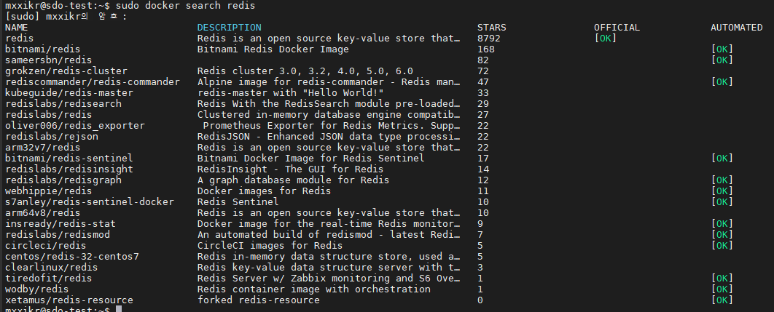Image resolution: width=774 pixels, height=312 pixels.
Task: Click the star count 8792
Action: pos(489,38)
